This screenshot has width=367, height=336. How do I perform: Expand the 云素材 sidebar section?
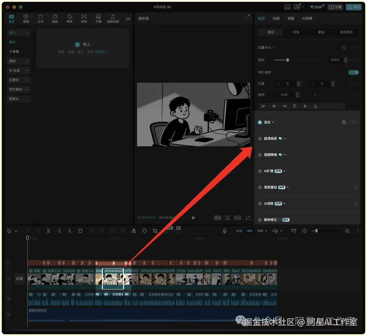click(18, 80)
